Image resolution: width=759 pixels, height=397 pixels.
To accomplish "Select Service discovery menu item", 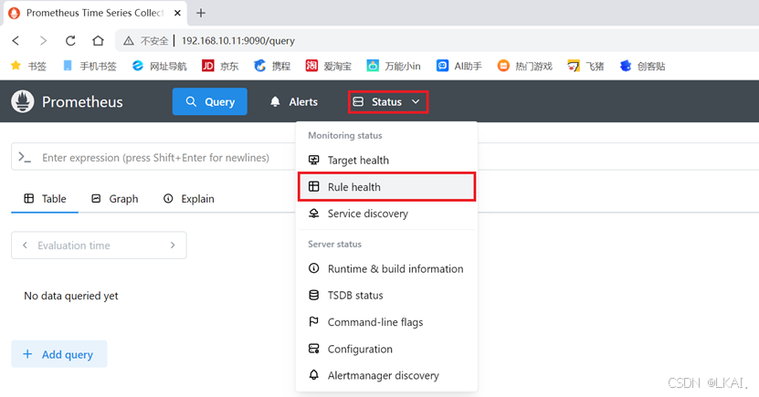I will click(x=386, y=214).
